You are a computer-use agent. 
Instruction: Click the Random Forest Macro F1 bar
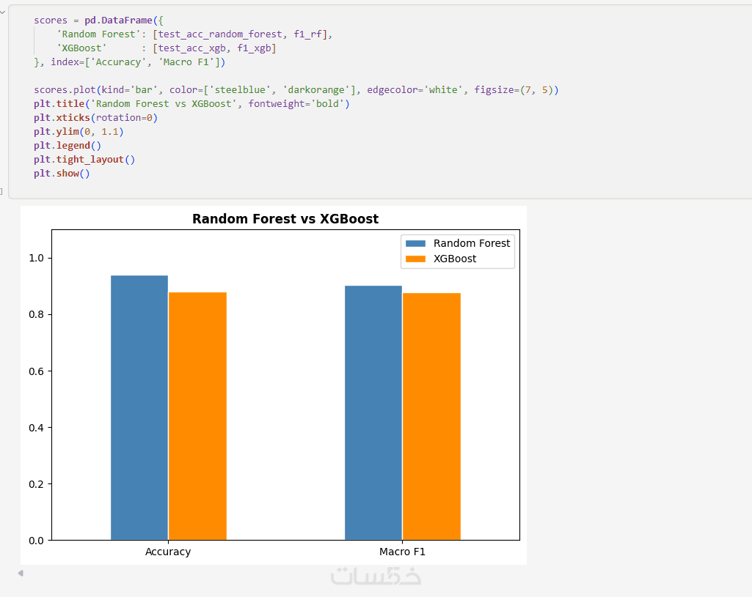373,412
